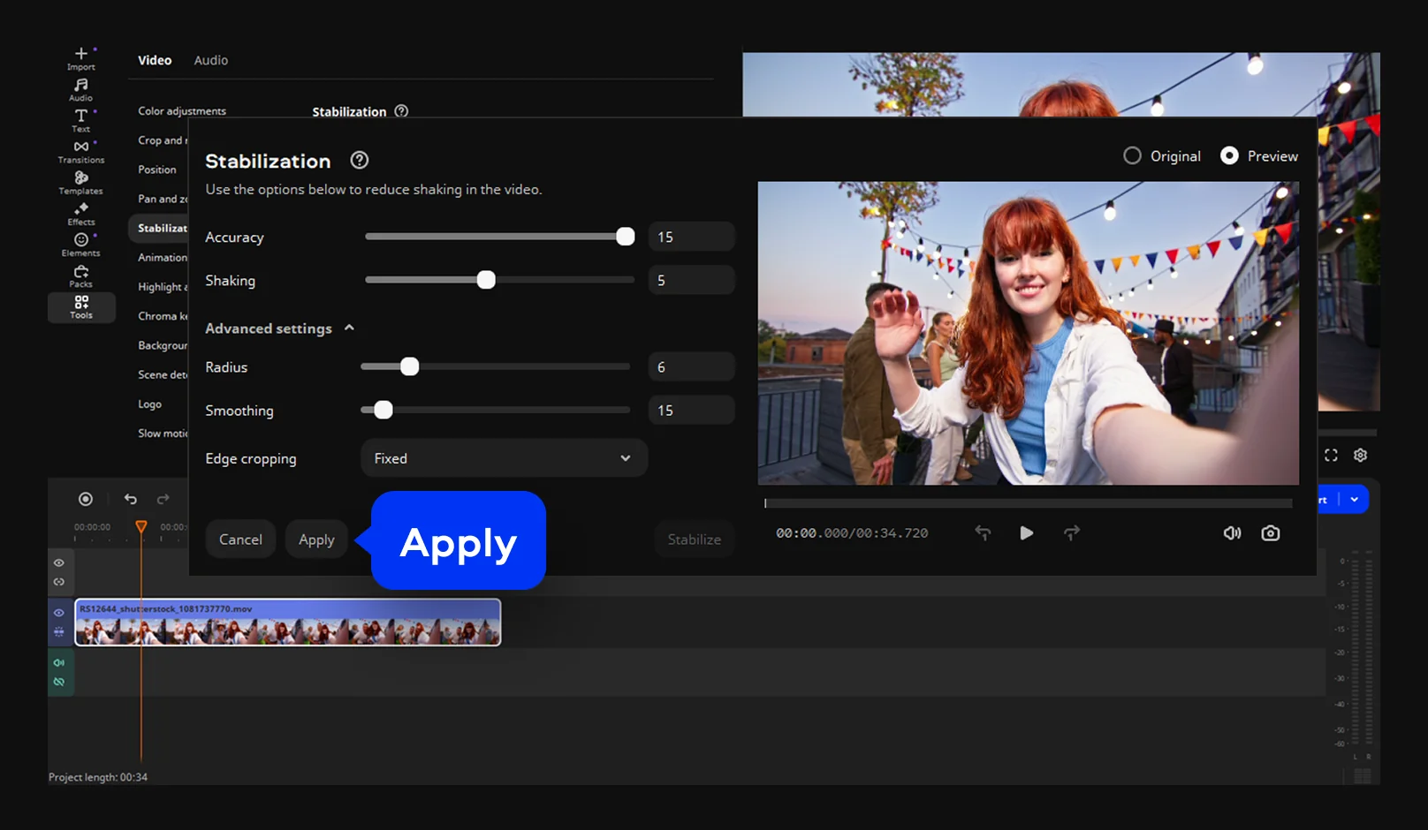The width and height of the screenshot is (1428, 830).
Task: Adjust the Smoothing slider handle
Action: click(383, 410)
